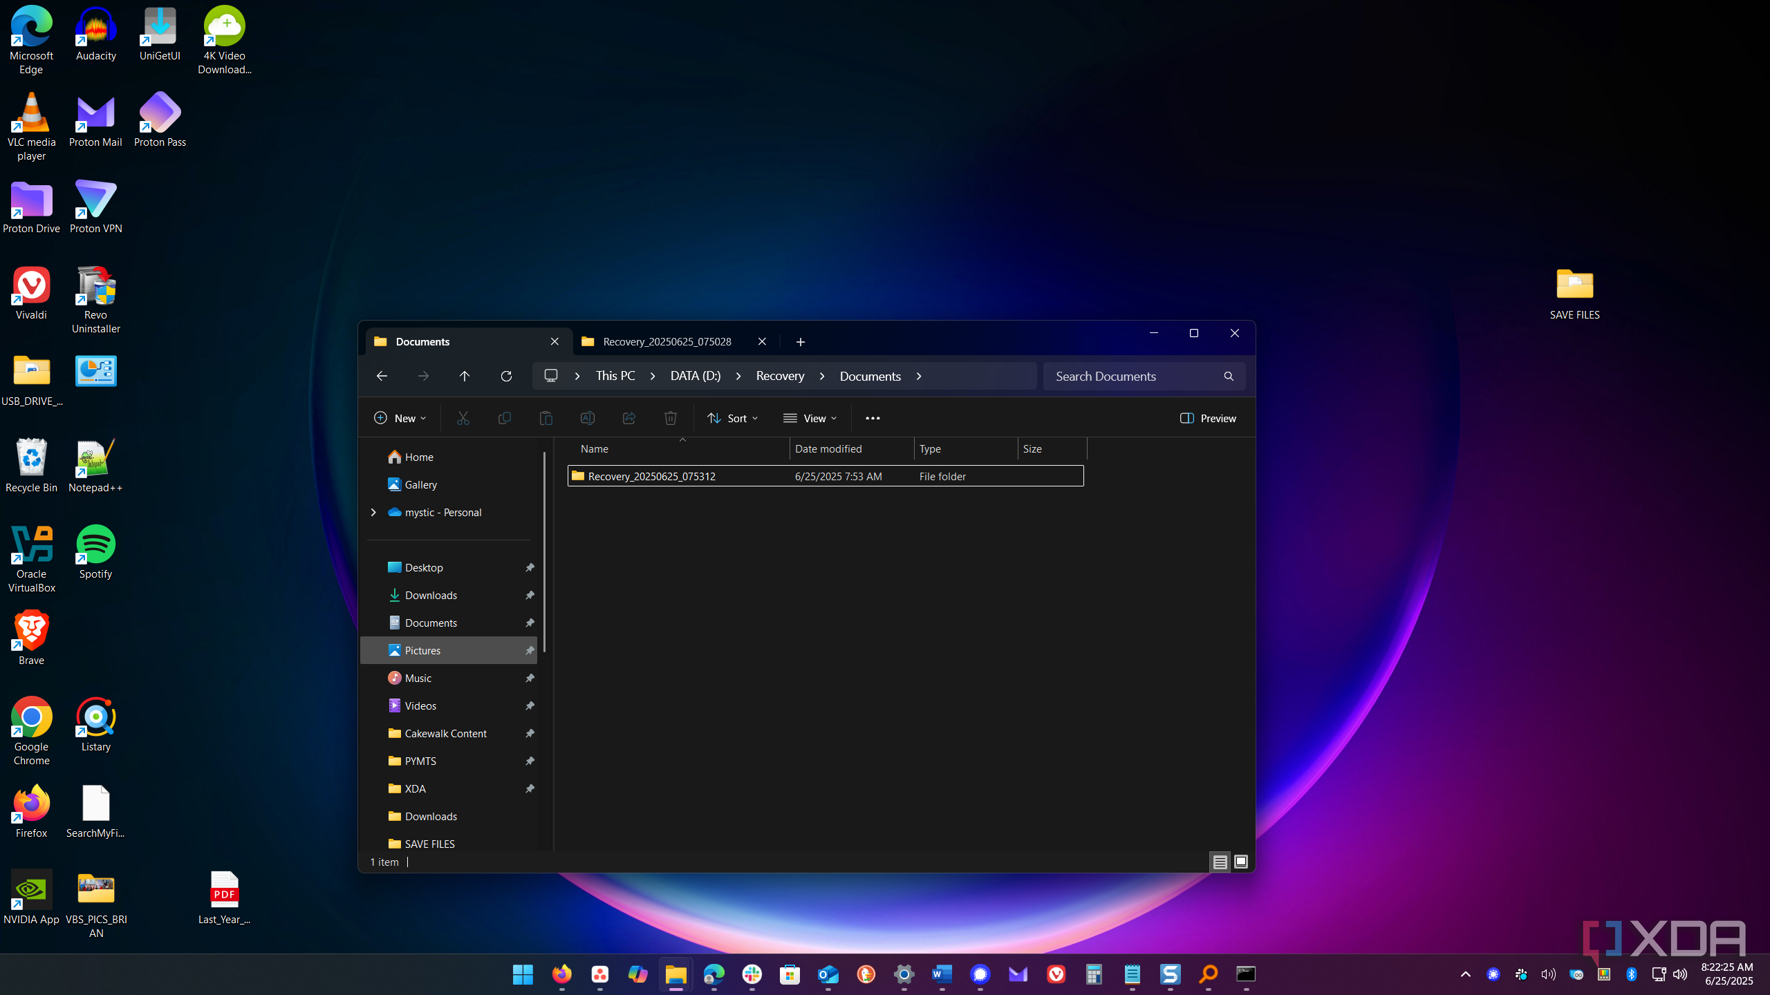The height and width of the screenshot is (995, 1770).
Task: Select the Listary desktop shortcut
Action: [x=95, y=725]
